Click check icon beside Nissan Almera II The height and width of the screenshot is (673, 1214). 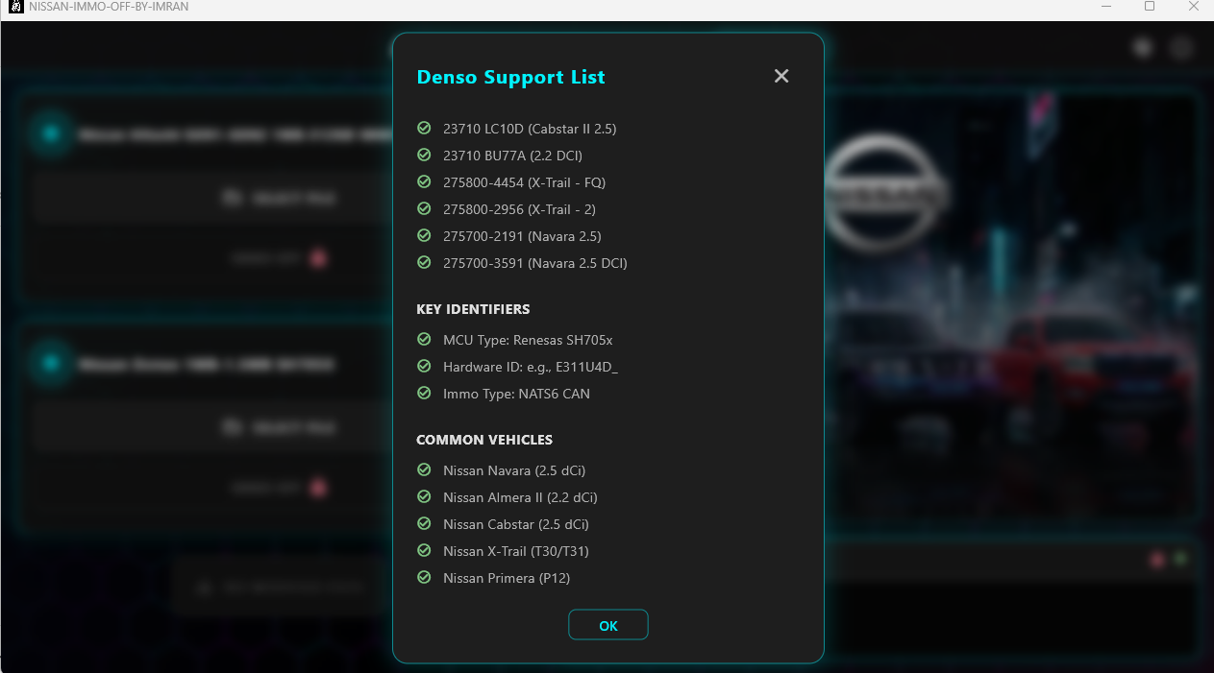pyautogui.click(x=424, y=496)
